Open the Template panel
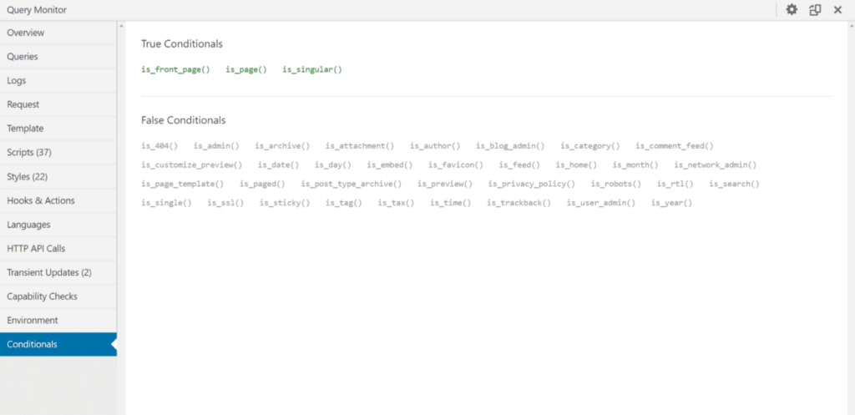The image size is (855, 415). click(x=25, y=129)
